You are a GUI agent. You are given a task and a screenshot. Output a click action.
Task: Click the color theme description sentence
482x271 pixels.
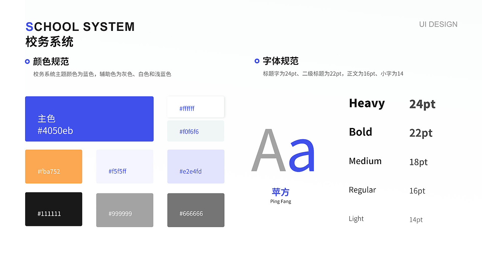102,74
